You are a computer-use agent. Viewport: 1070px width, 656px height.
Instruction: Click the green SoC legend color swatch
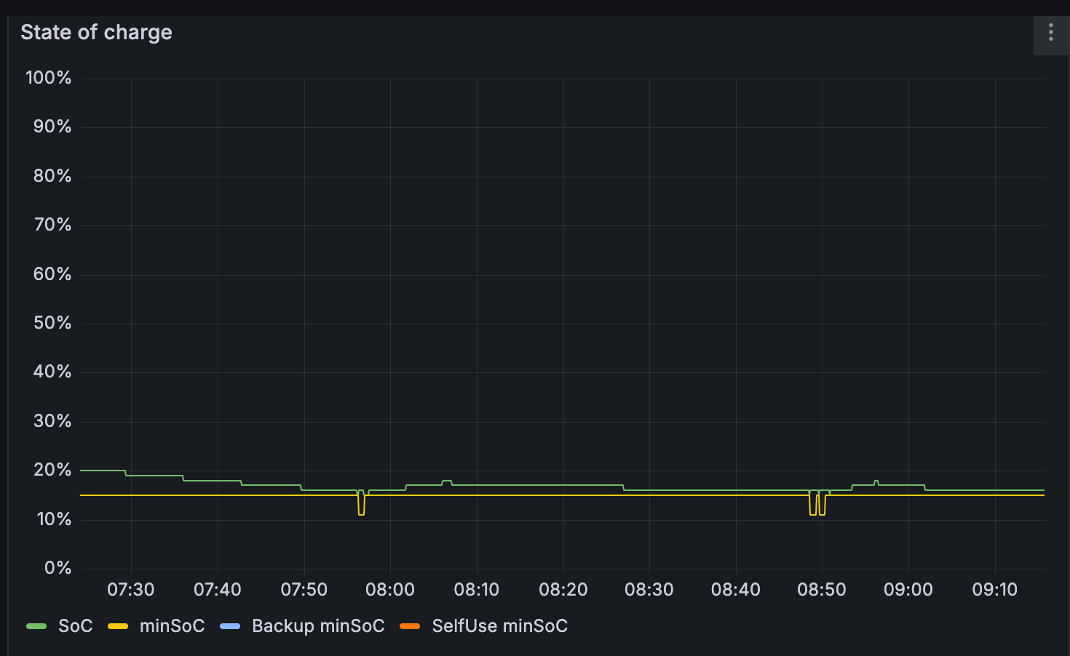pyautogui.click(x=36, y=626)
